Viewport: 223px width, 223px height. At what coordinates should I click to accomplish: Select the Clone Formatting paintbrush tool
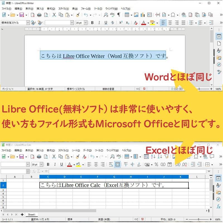point(77,15)
